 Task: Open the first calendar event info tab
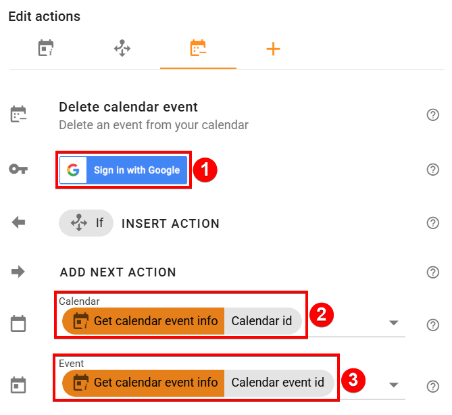point(46,49)
